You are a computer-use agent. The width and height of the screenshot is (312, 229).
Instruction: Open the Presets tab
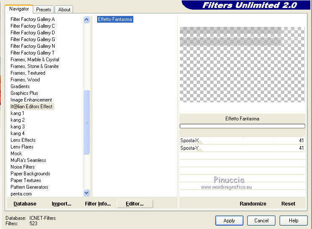(x=44, y=10)
